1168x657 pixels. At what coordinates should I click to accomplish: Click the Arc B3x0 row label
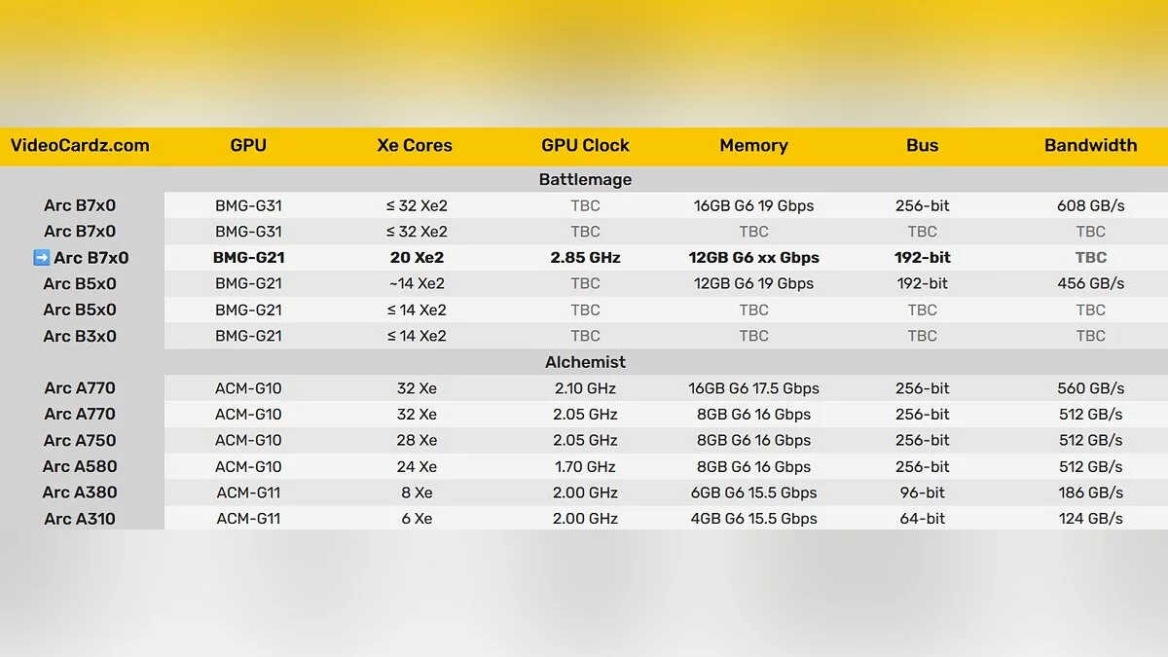pyautogui.click(x=80, y=336)
